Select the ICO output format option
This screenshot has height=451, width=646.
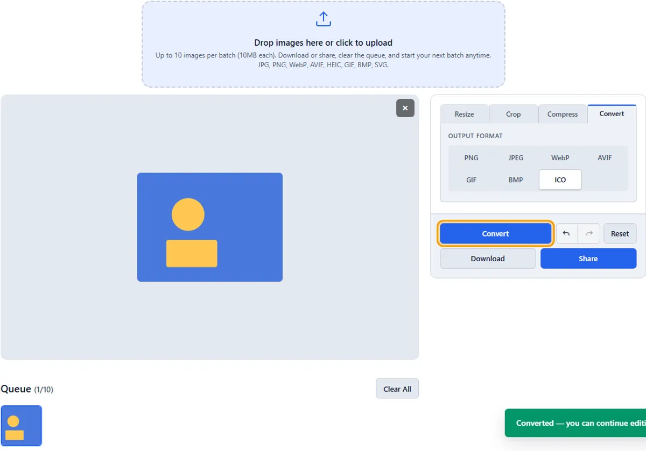pyautogui.click(x=560, y=180)
